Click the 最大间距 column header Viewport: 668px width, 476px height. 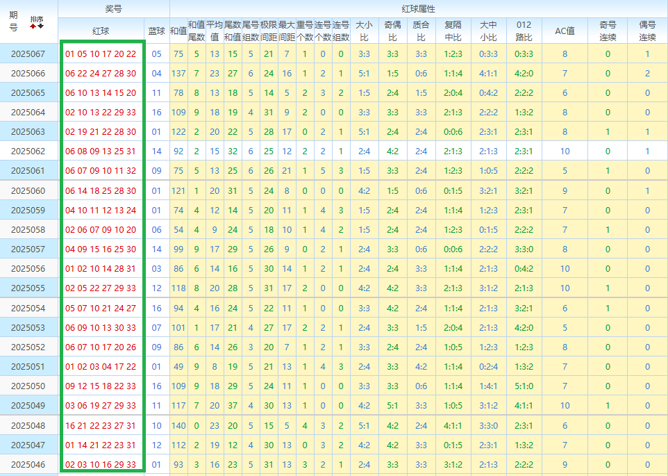pos(287,31)
